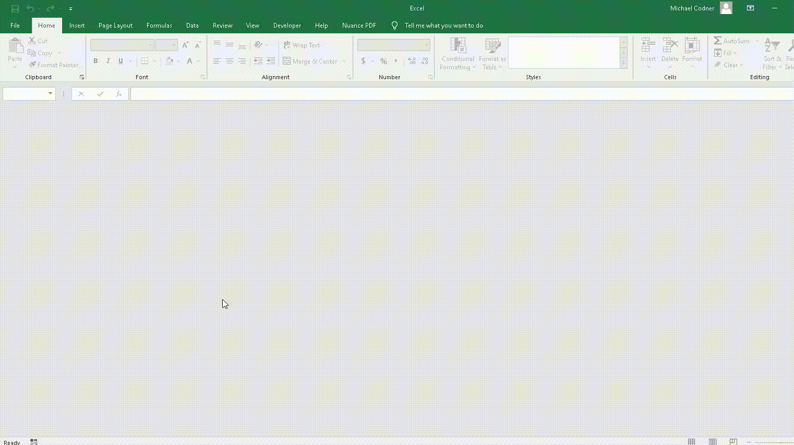Click the Borders icon
The image size is (794, 445).
point(145,61)
